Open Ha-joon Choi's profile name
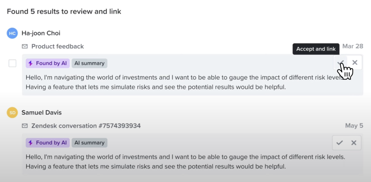 [x=41, y=33]
